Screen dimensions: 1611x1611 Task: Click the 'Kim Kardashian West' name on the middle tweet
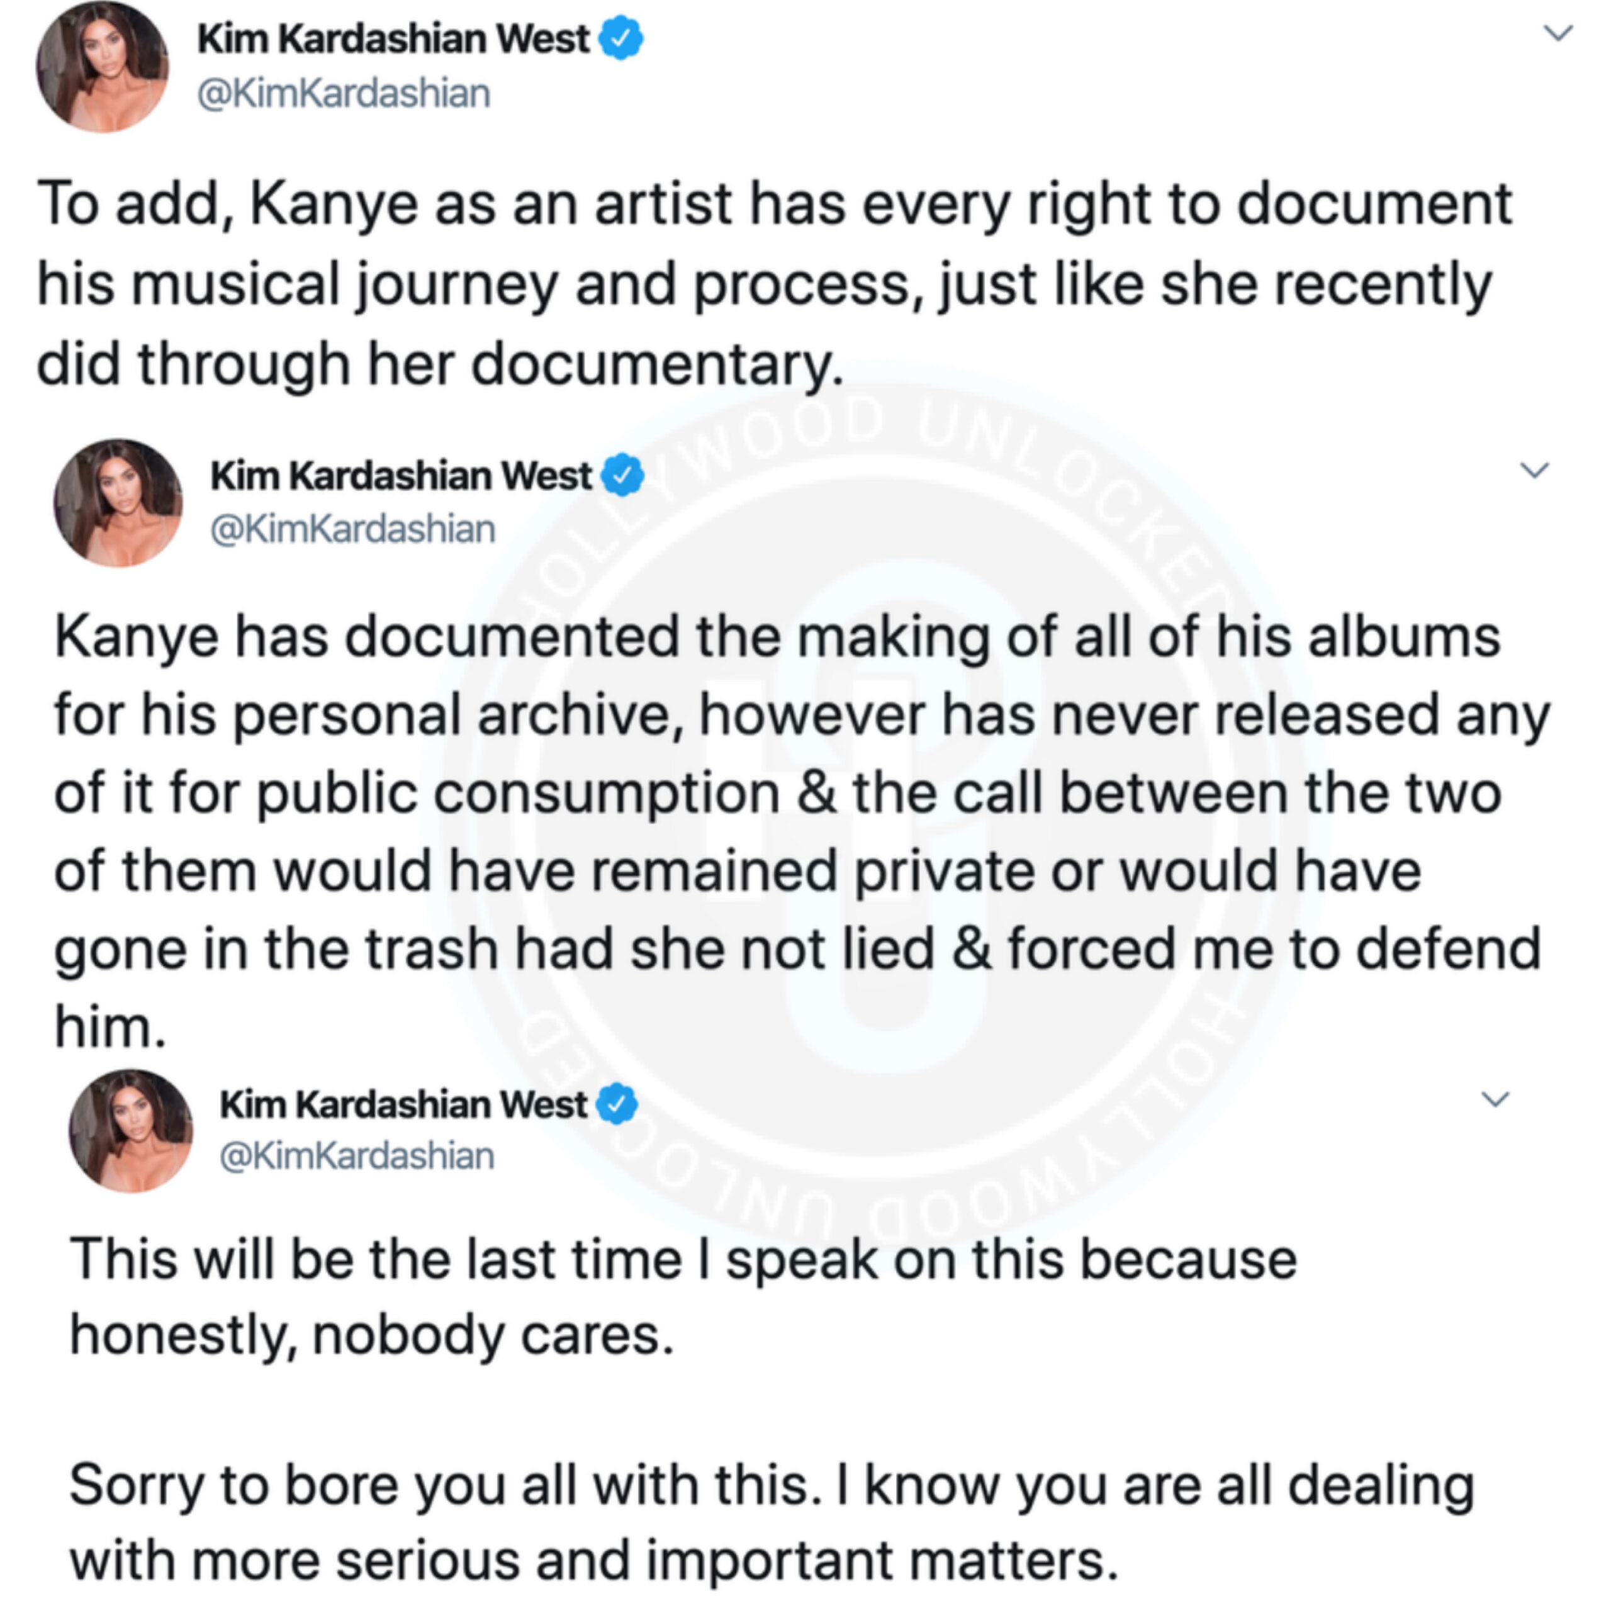[400, 475]
